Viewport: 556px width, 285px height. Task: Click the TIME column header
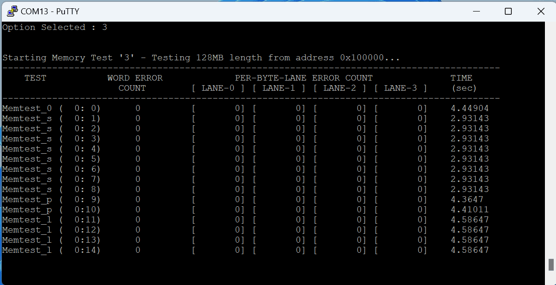[461, 78]
